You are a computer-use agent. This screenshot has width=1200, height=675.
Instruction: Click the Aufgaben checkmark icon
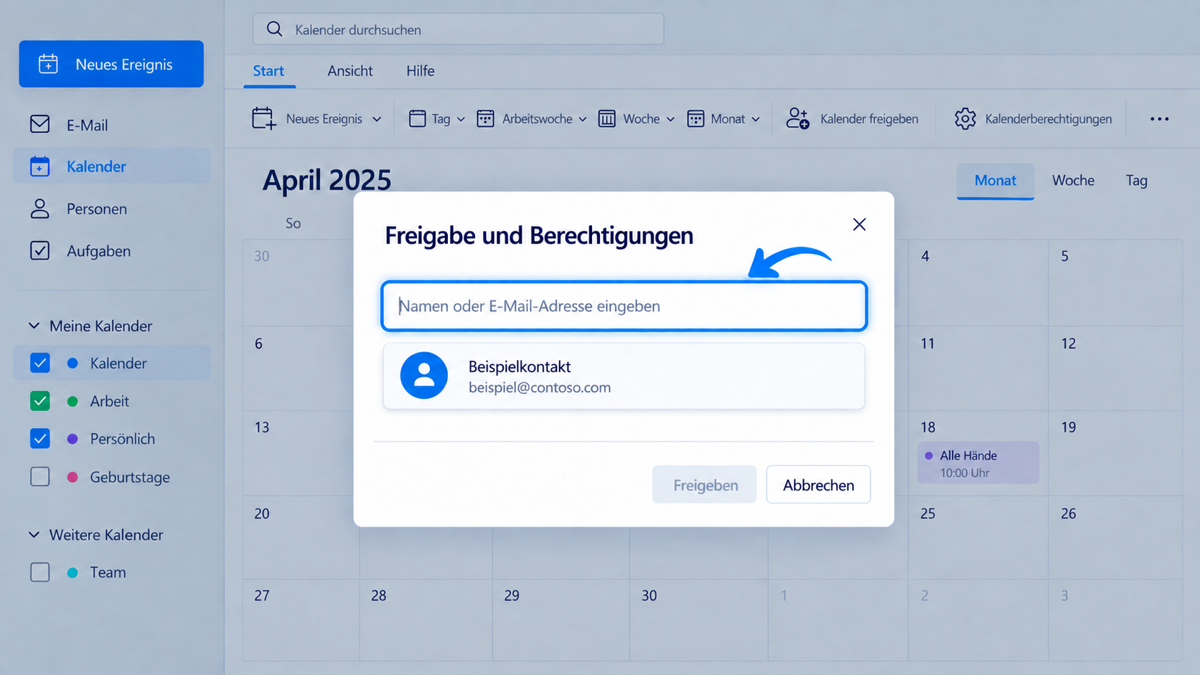[x=40, y=250]
